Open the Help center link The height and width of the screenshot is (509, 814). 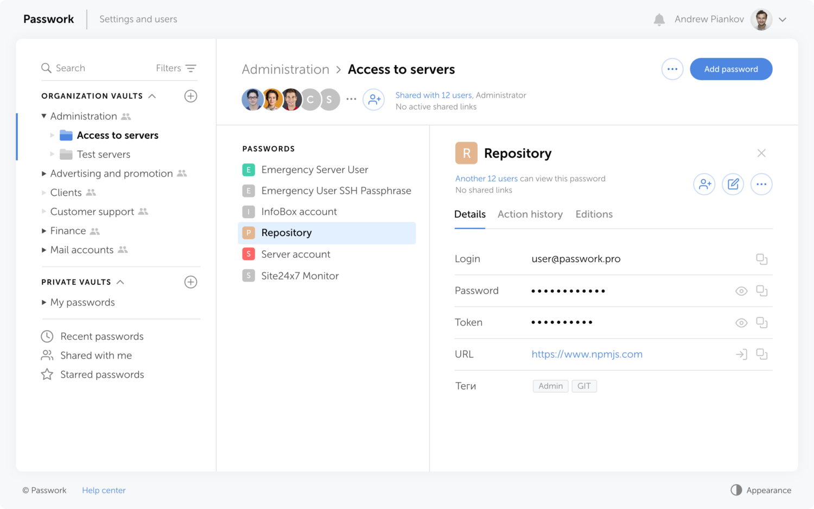pos(104,490)
